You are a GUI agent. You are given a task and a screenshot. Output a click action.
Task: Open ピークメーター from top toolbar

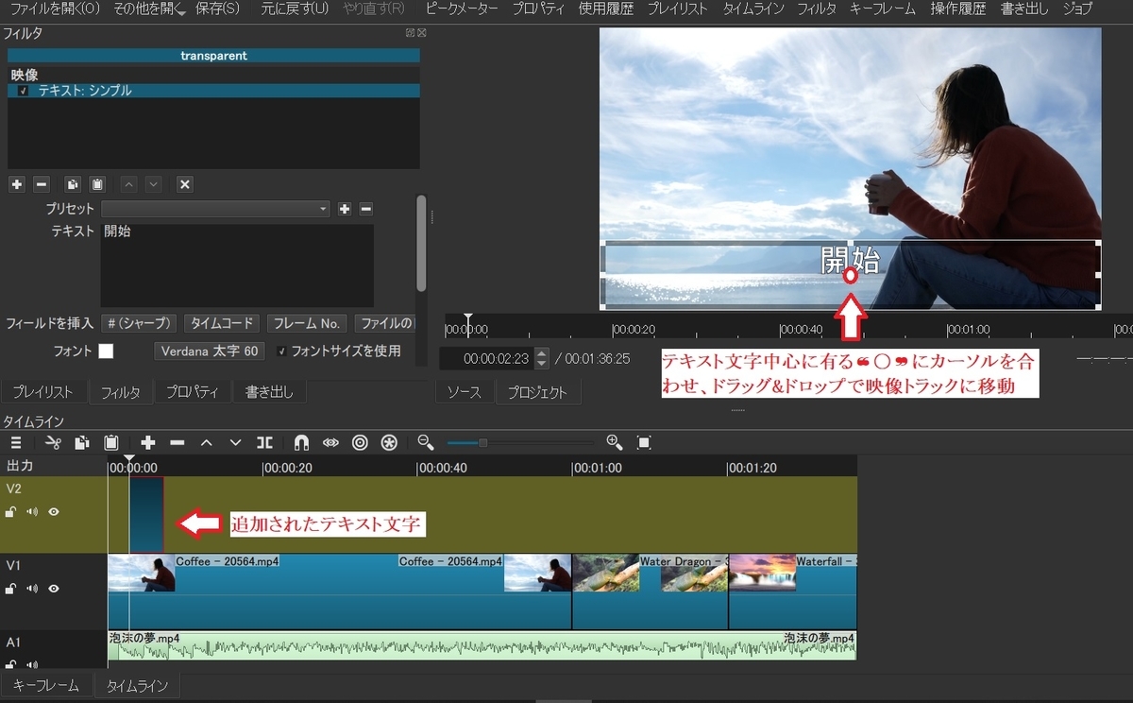click(462, 9)
